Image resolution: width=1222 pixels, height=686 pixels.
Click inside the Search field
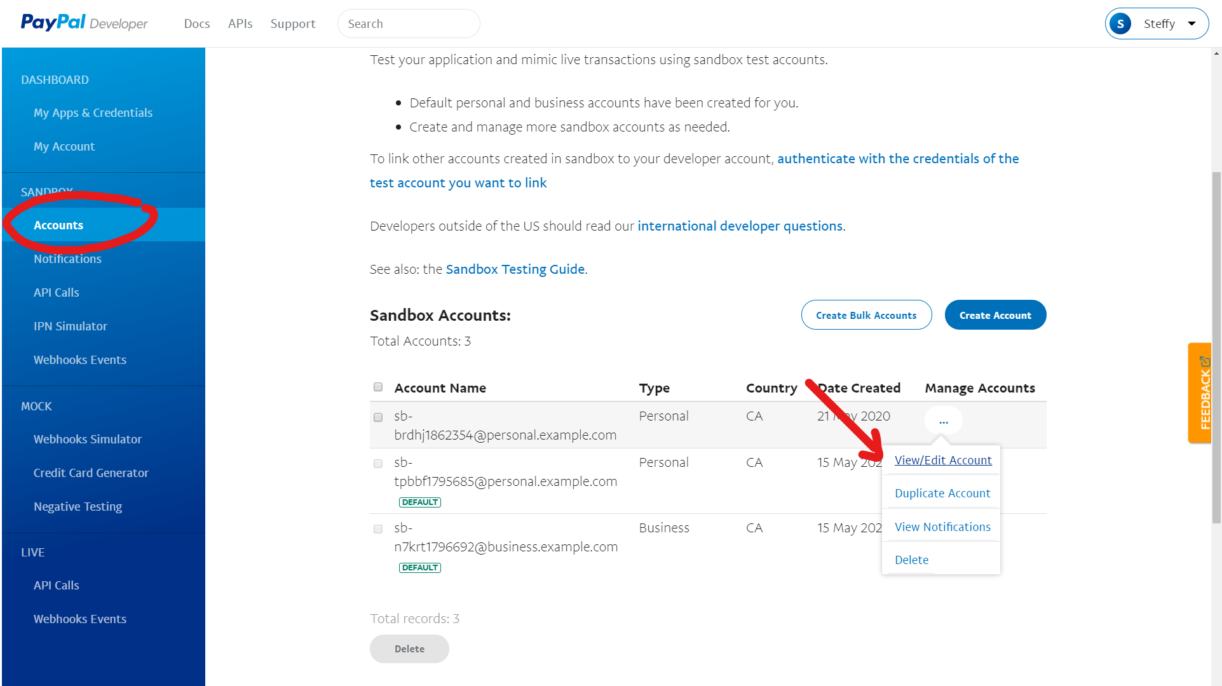409,23
